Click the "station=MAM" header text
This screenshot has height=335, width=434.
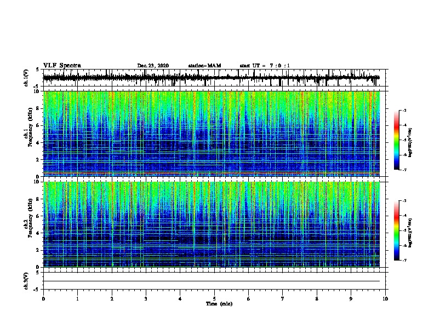(x=204, y=66)
